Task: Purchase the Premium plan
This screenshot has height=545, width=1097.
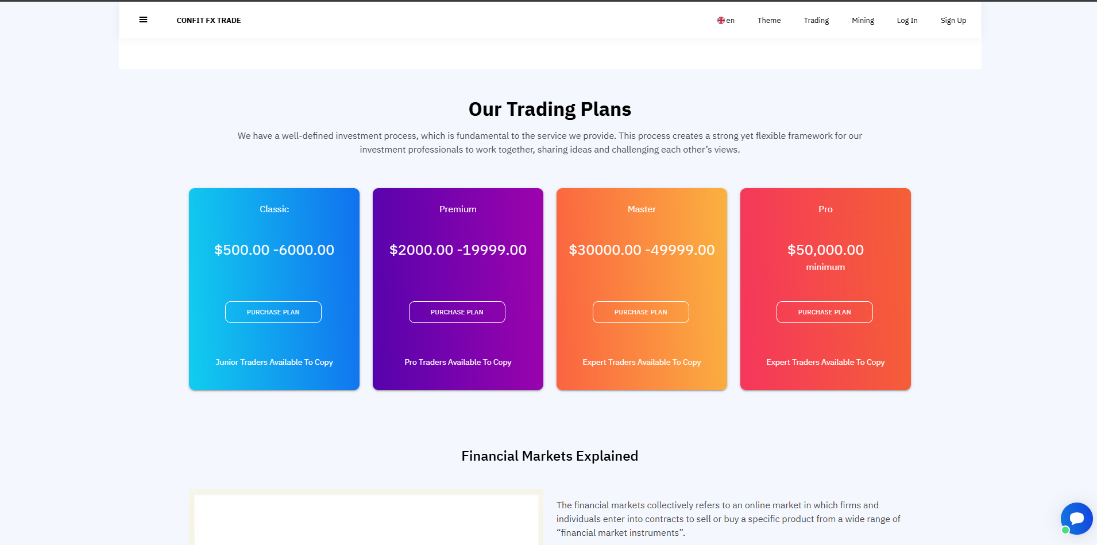Action: coord(457,312)
